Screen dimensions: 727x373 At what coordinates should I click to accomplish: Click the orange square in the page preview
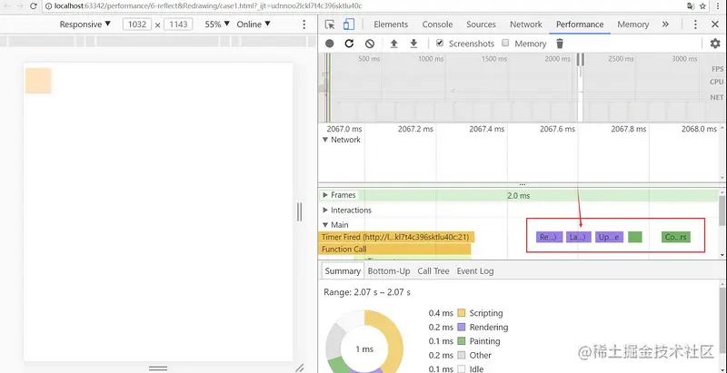[x=38, y=81]
